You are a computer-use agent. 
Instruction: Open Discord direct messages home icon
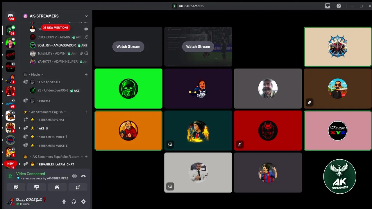click(10, 16)
